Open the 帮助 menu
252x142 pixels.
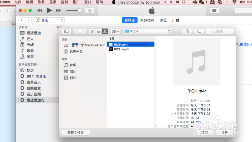pos(99,2)
